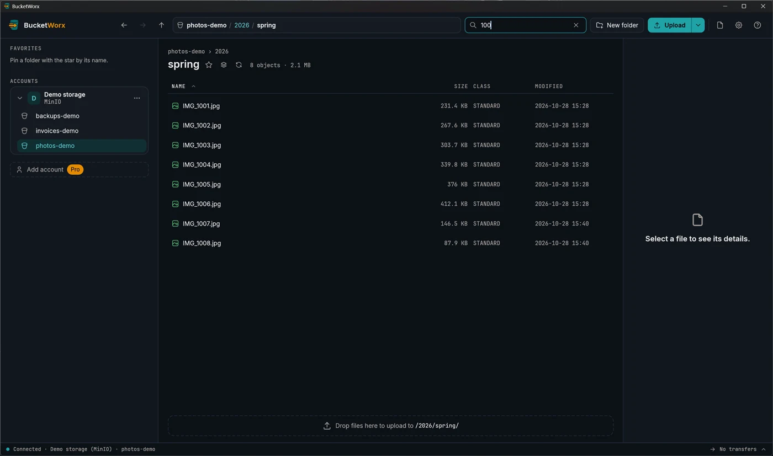
Task: Focus the search input field
Action: (x=525, y=25)
